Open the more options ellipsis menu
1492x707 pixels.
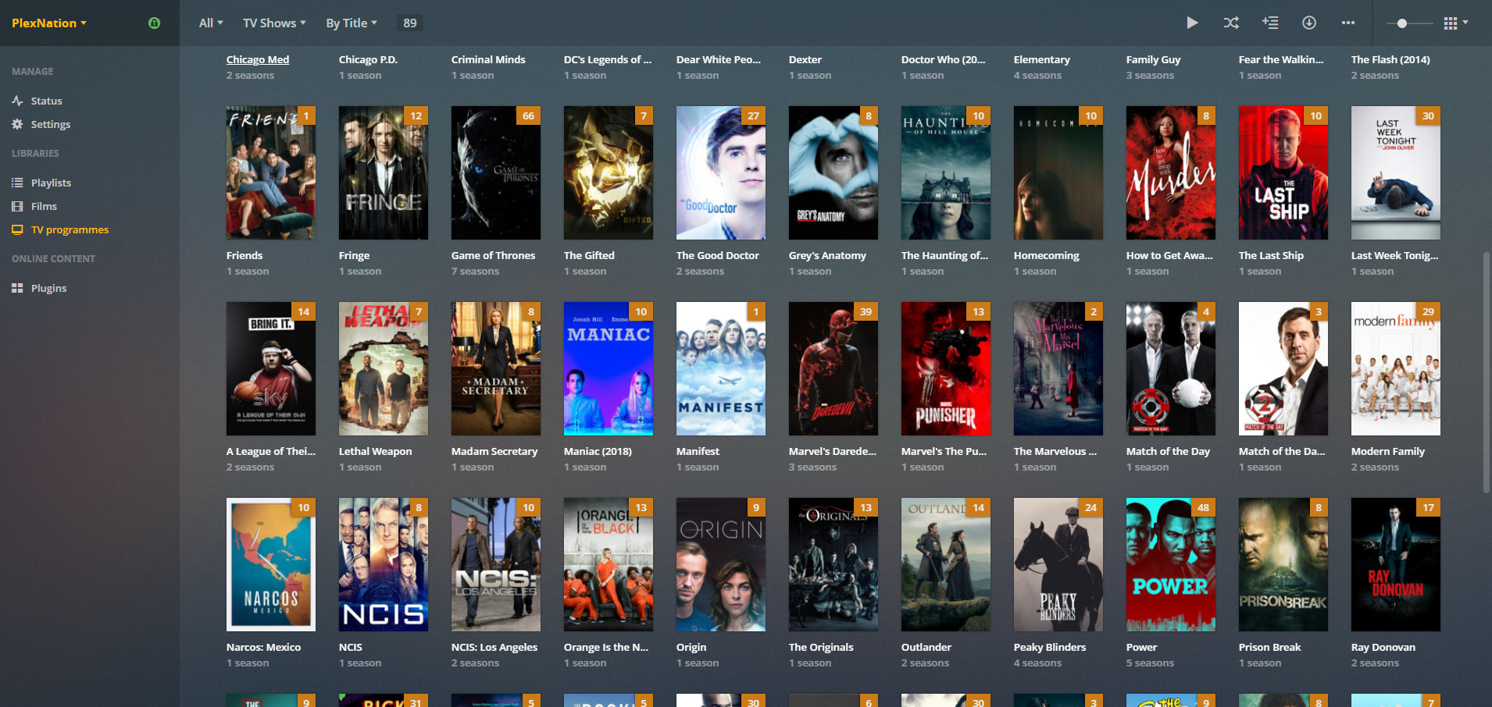click(1348, 23)
